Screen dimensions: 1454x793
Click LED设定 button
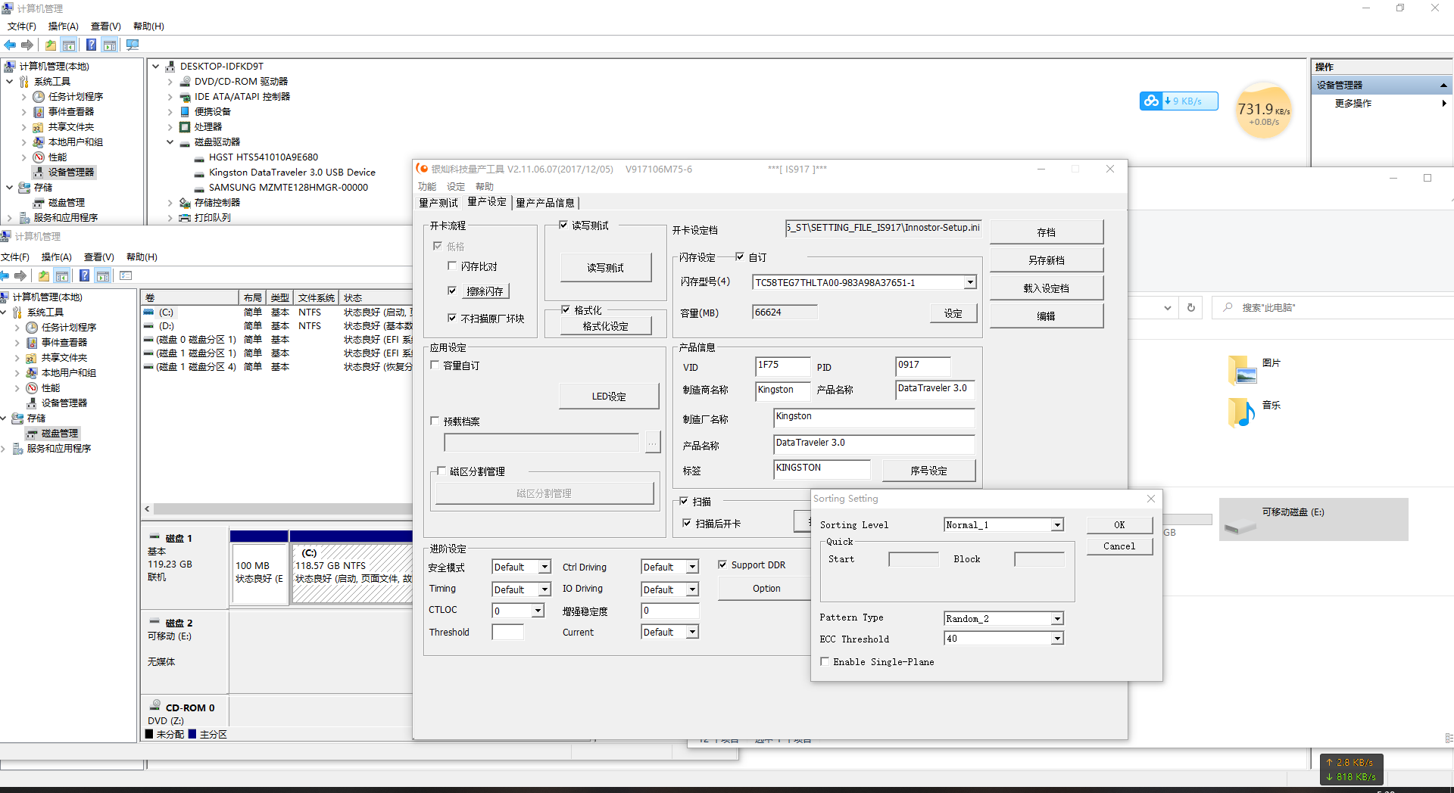click(x=609, y=396)
